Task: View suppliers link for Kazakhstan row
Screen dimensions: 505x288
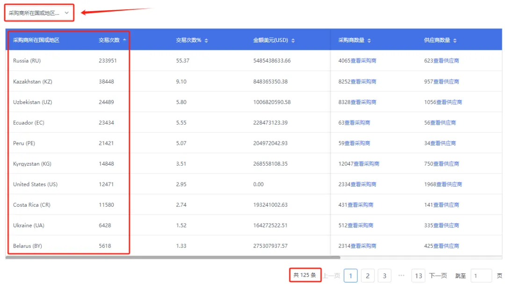Action: [446, 82]
